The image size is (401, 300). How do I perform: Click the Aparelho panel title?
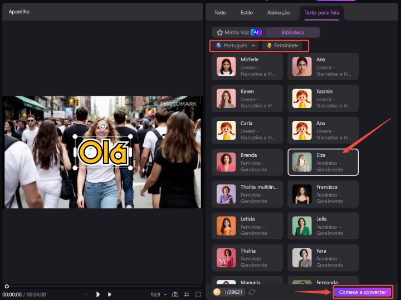[x=19, y=12]
